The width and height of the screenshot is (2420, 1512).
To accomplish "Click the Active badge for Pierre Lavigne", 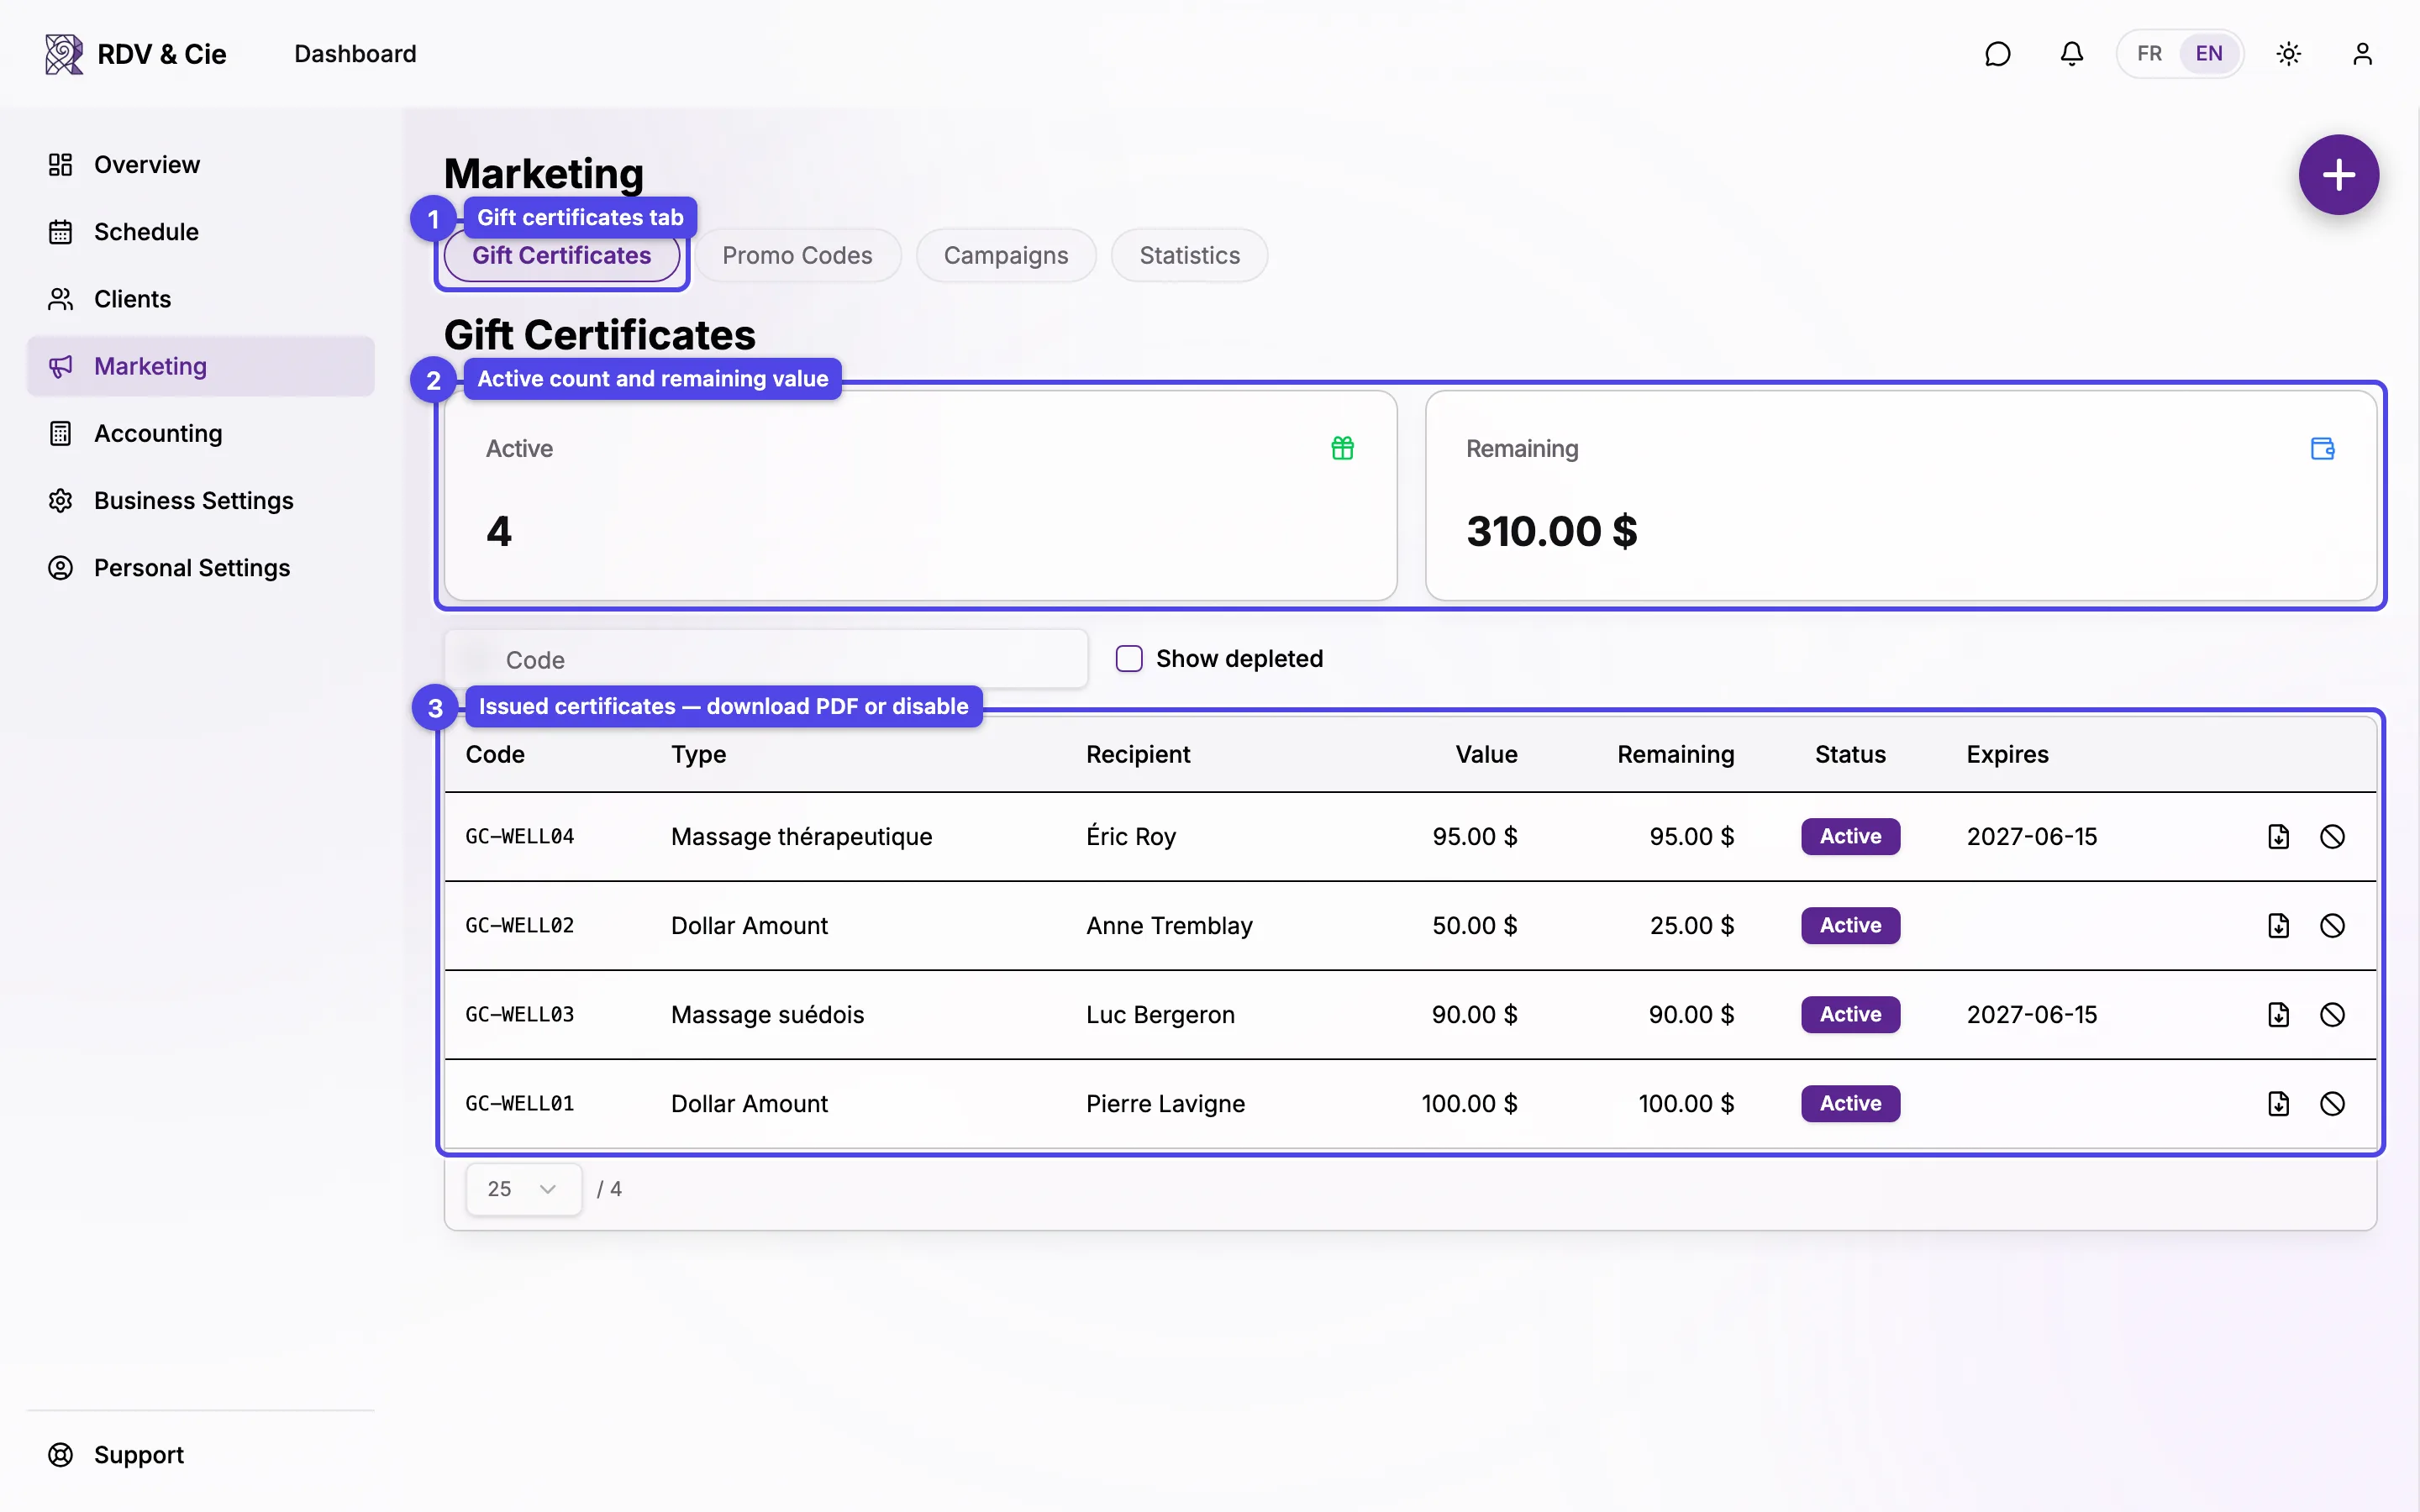I will tap(1850, 1104).
